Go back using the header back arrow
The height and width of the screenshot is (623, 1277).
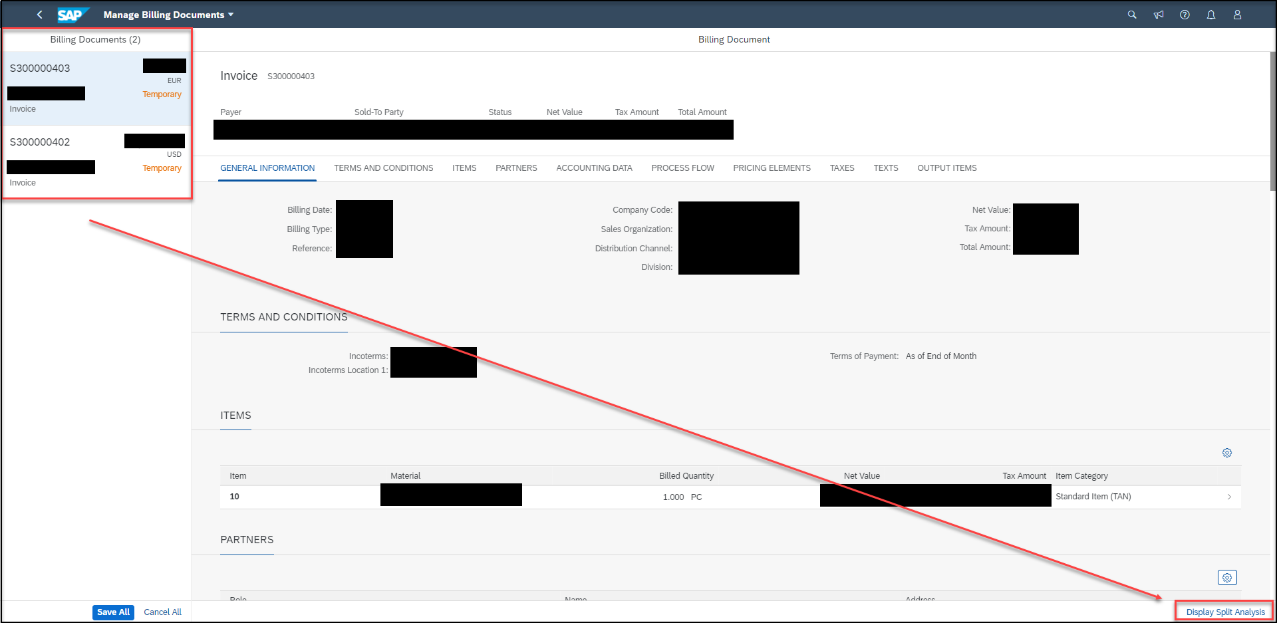click(40, 15)
